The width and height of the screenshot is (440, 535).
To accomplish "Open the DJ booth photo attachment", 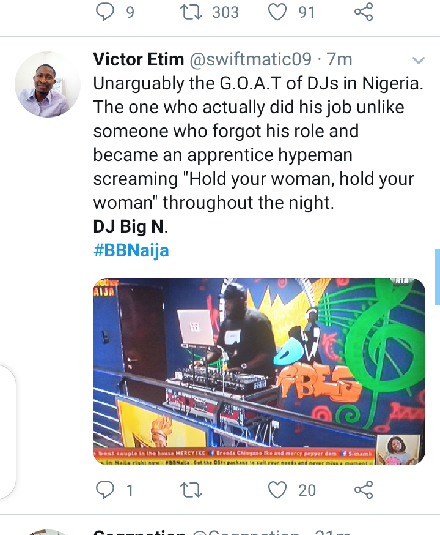I will 259,371.
